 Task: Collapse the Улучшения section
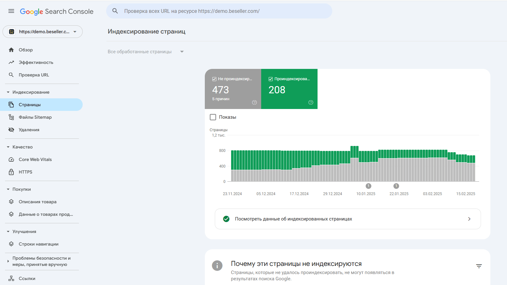coord(8,231)
